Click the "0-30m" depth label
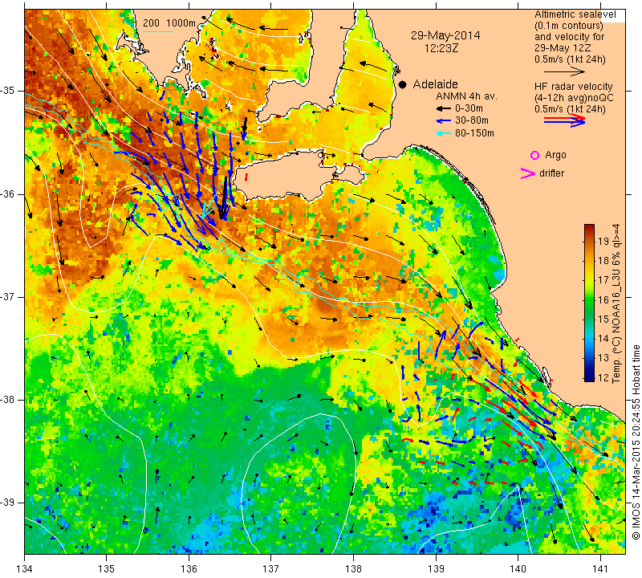 [x=469, y=108]
